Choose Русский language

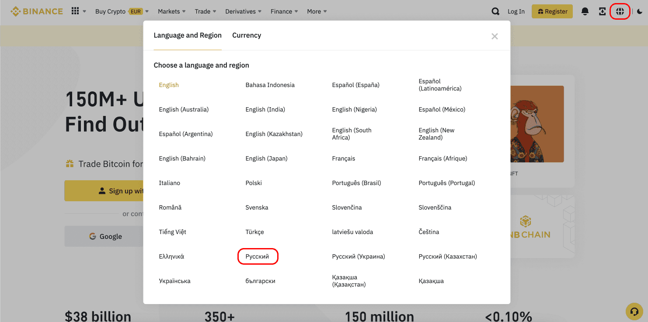click(x=257, y=256)
